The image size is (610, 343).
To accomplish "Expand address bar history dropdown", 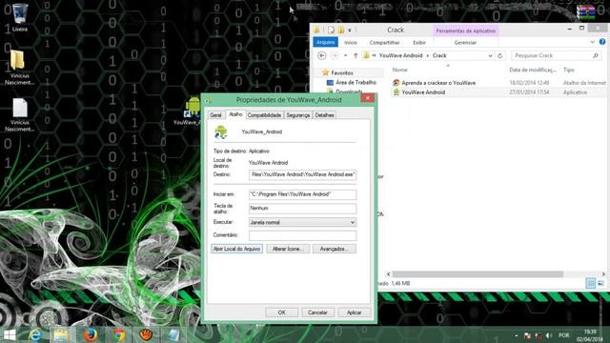I will click(490, 55).
